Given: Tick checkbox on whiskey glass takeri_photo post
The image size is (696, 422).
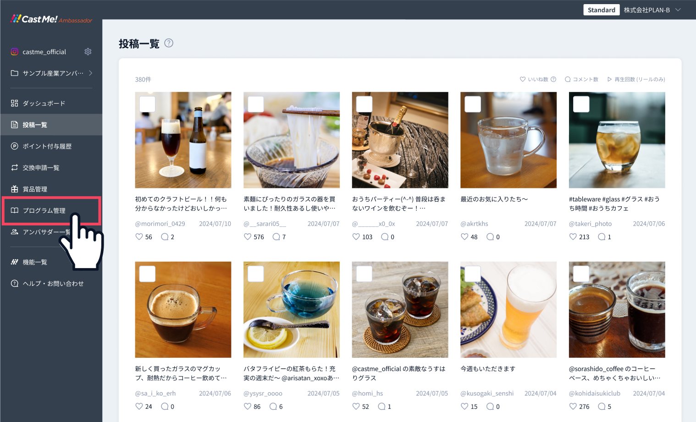Looking at the screenshot, I should 581,104.
